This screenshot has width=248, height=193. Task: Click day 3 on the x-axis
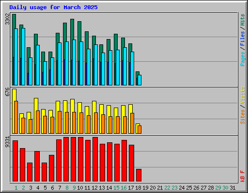(x=31, y=188)
